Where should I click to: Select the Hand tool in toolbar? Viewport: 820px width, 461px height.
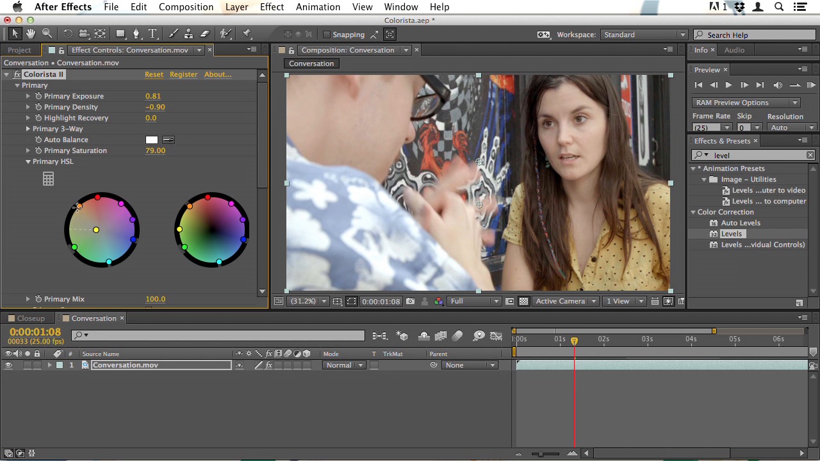31,34
